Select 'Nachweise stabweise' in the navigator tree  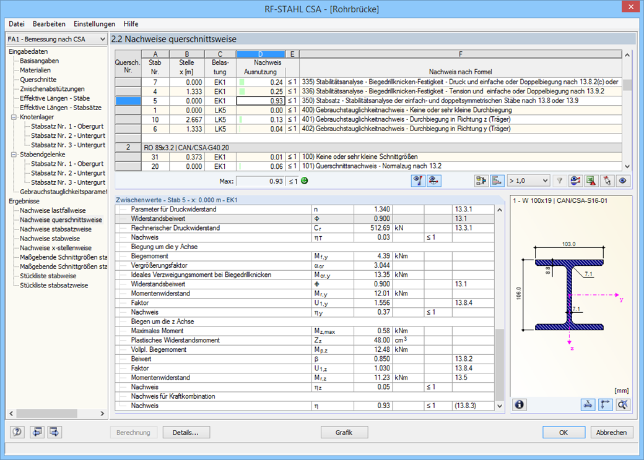50,238
